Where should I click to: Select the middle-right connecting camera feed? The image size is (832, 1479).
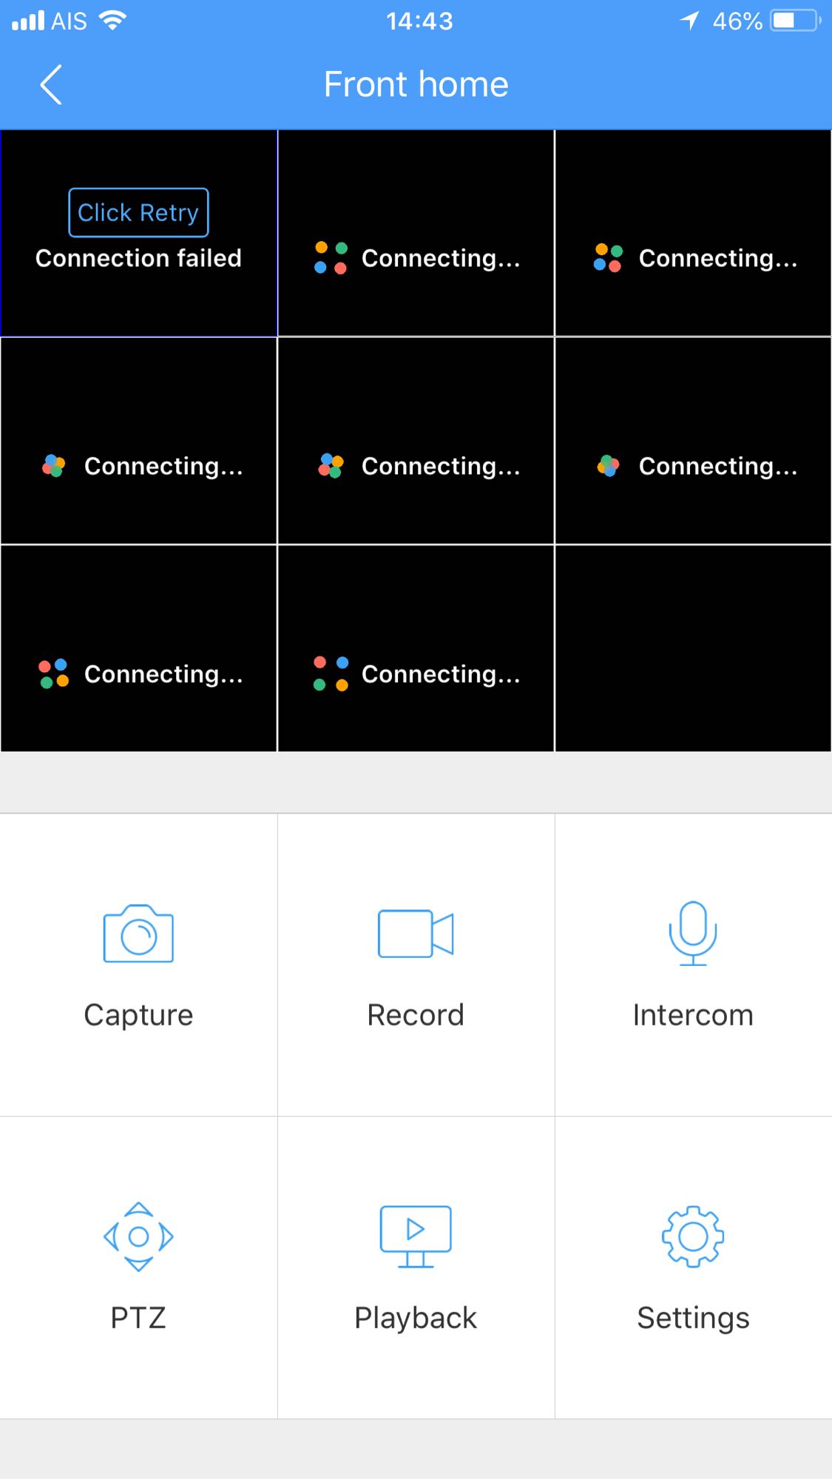[693, 441]
